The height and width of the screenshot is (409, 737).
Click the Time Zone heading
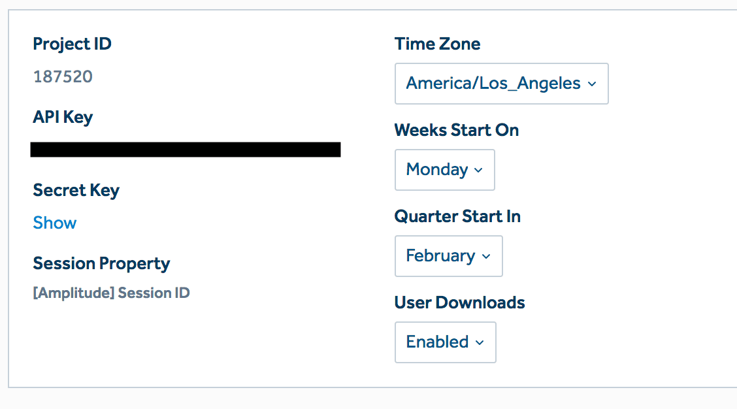point(437,44)
